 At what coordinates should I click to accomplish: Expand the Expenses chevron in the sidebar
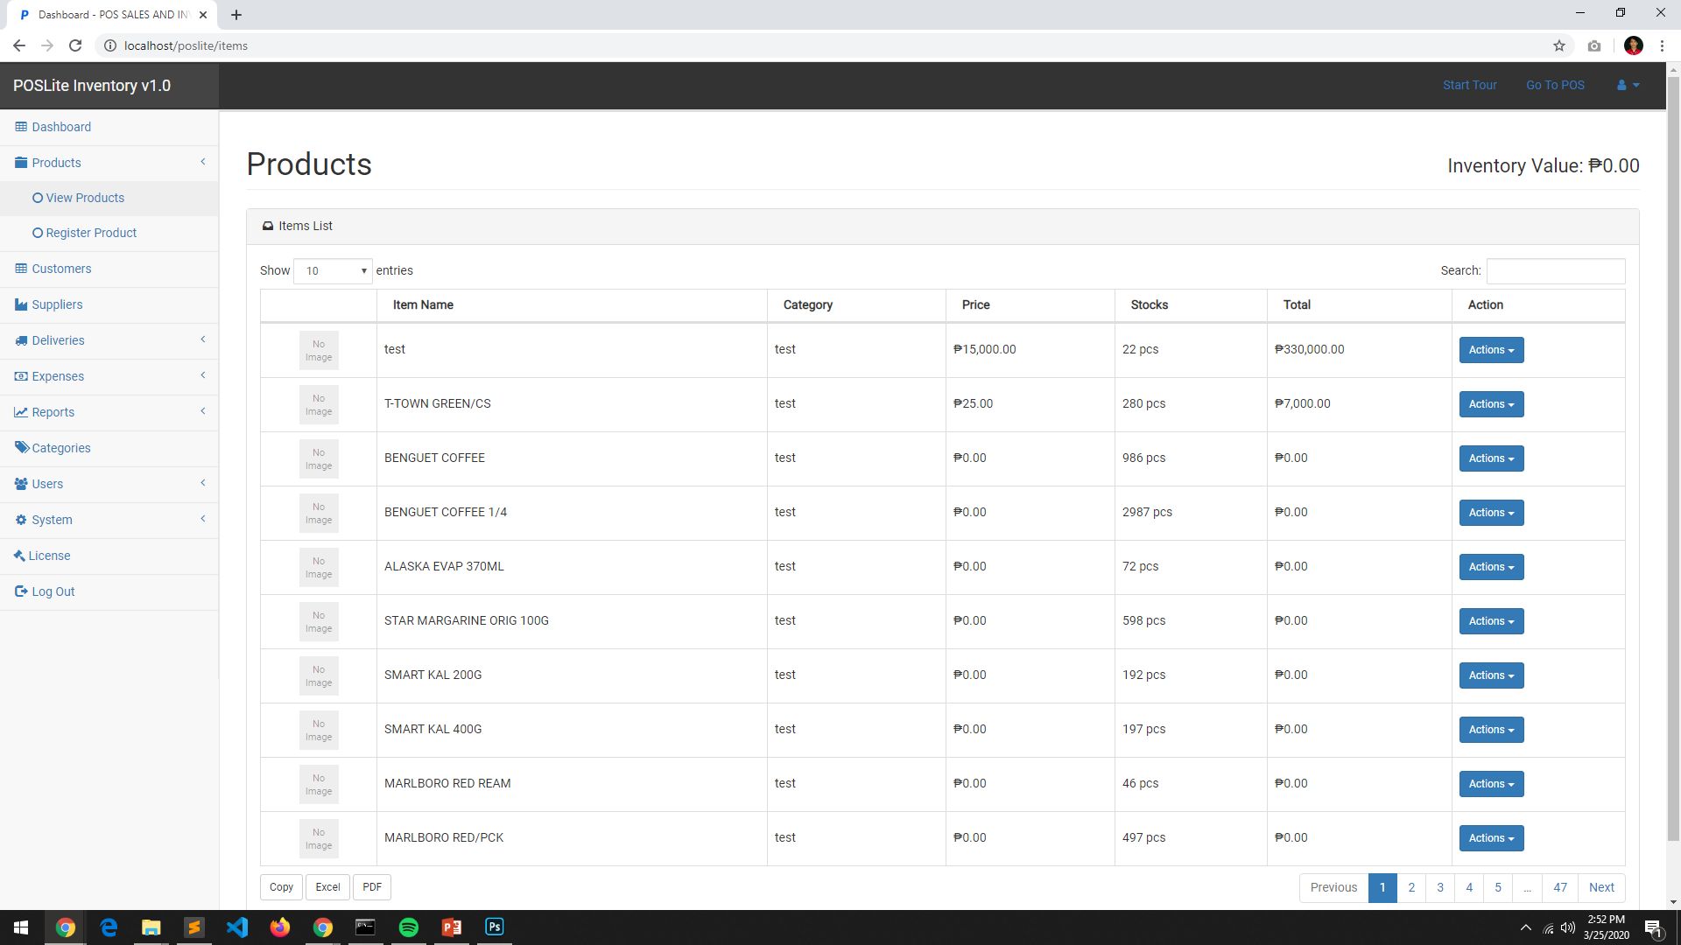(x=203, y=375)
